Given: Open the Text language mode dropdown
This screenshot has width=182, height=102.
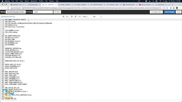Looking at the screenshot, I should coord(95,16).
